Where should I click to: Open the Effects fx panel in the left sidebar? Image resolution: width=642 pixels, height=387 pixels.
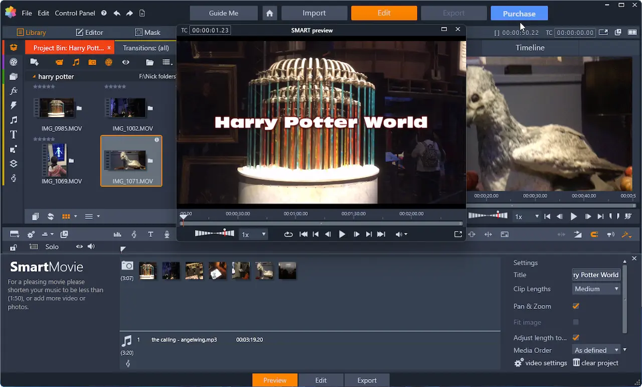tap(13, 91)
